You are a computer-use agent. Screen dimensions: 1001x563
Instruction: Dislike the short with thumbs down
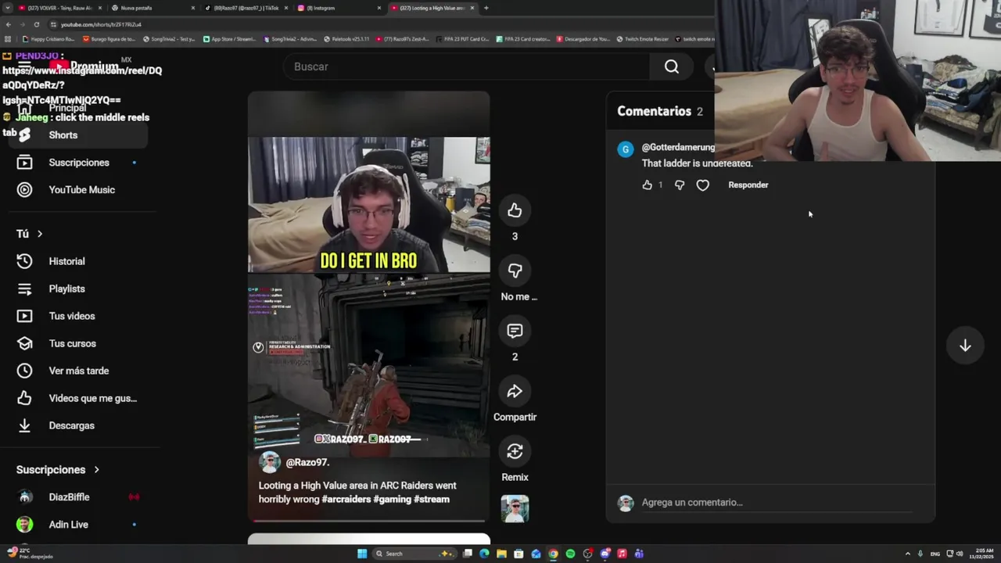515,271
